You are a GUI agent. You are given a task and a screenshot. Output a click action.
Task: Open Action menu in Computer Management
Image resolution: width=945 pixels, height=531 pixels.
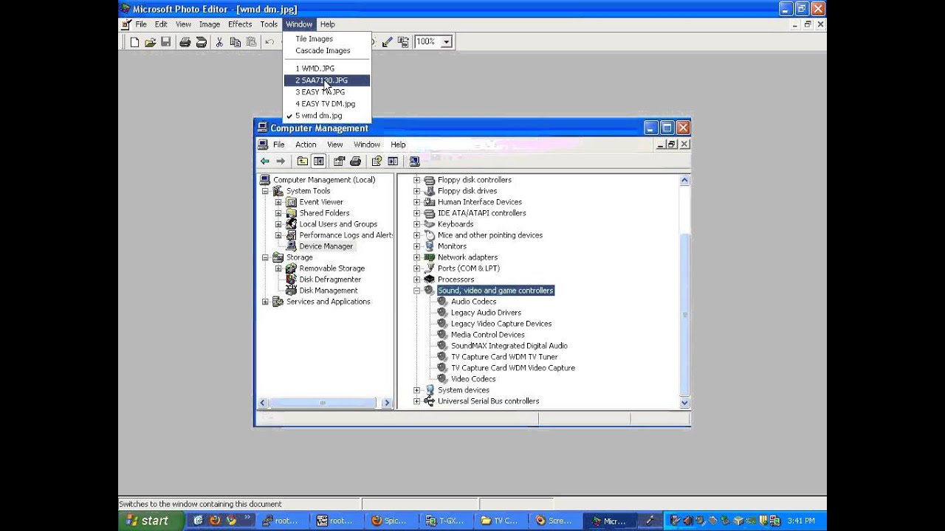click(306, 145)
